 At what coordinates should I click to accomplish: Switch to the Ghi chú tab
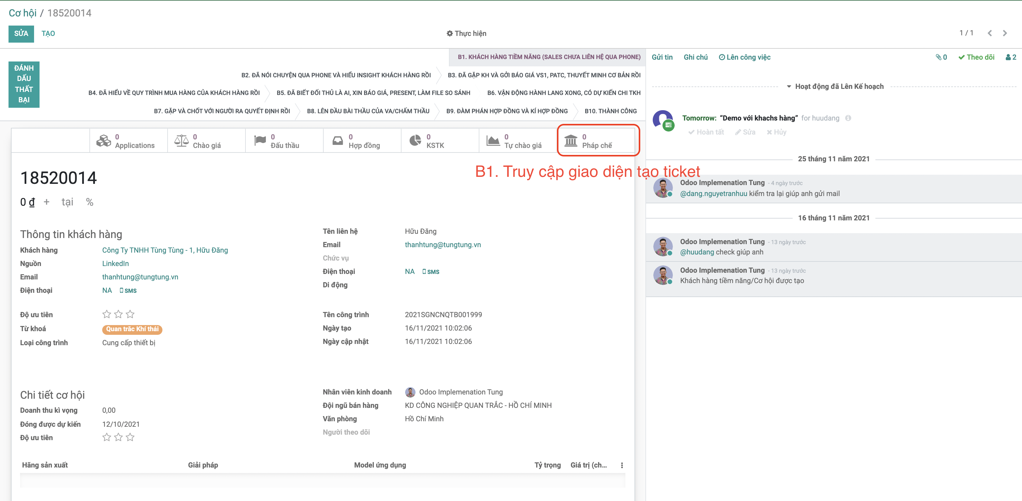tap(695, 57)
